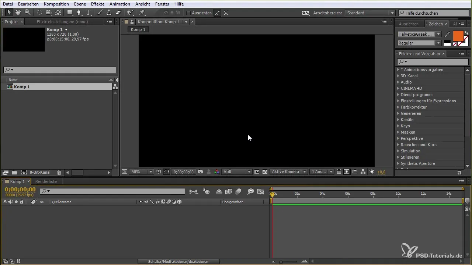The image size is (472, 265).
Task: Click the snapshot camera icon in viewer
Action: 201,172
